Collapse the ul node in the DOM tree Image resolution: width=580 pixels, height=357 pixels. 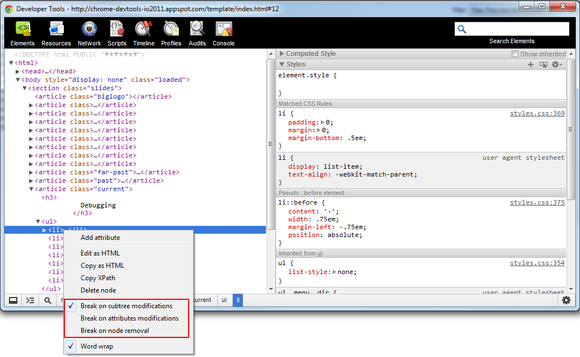click(38, 221)
